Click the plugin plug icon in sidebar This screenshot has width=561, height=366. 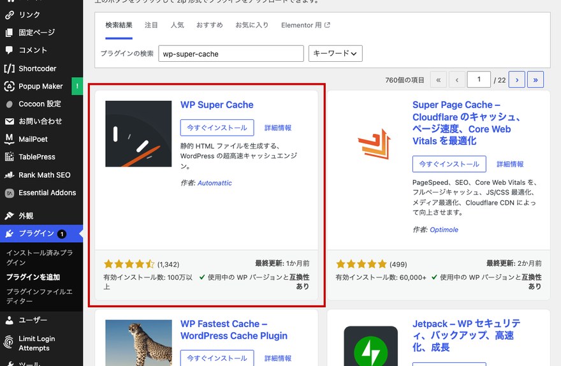[x=10, y=233]
